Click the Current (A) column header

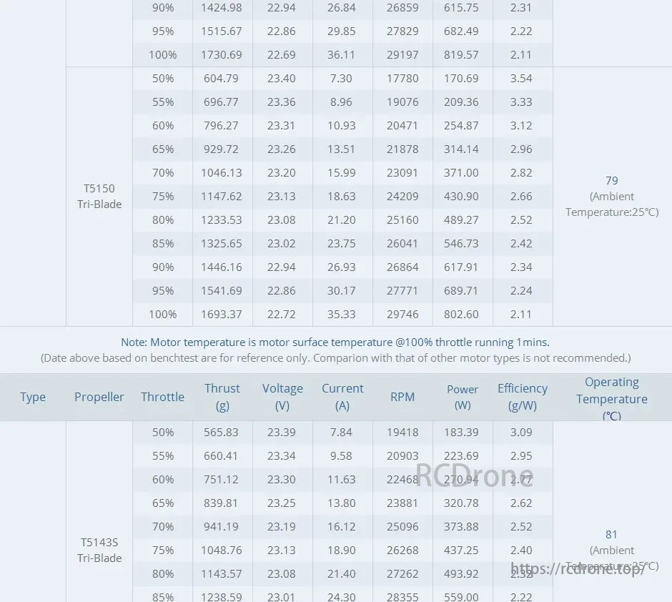(x=342, y=397)
